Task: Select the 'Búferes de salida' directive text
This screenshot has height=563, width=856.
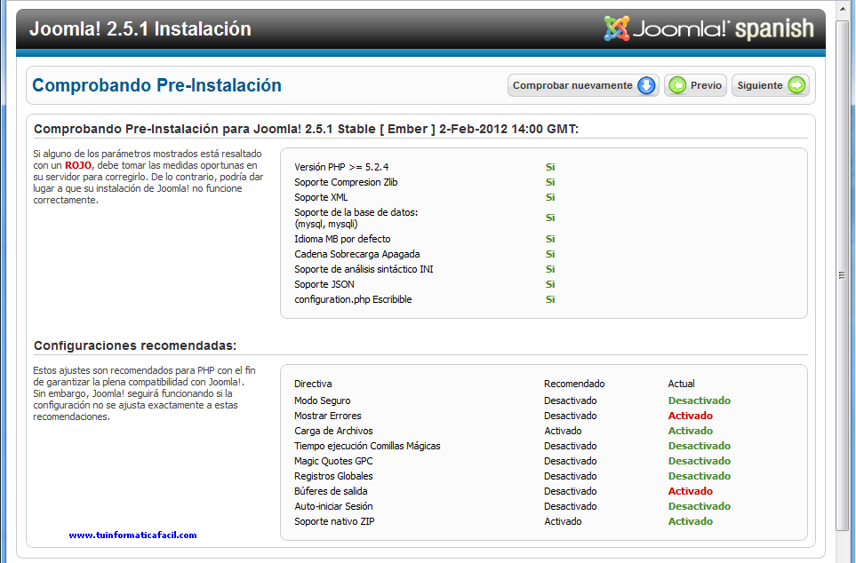Action: tap(331, 492)
